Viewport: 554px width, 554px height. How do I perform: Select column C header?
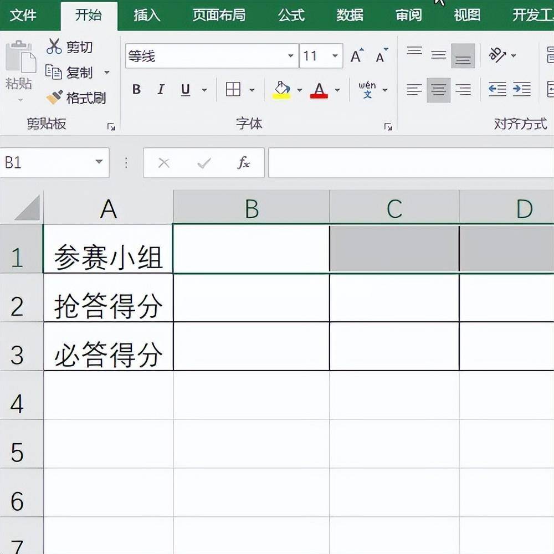point(394,208)
